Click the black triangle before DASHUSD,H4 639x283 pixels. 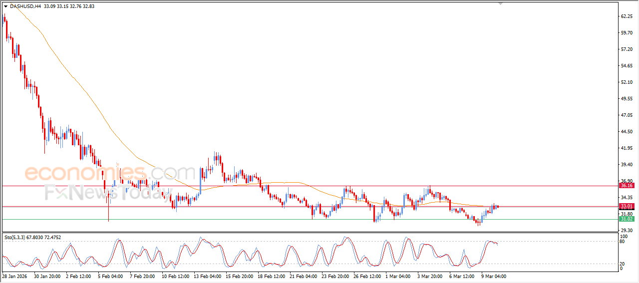point(5,6)
